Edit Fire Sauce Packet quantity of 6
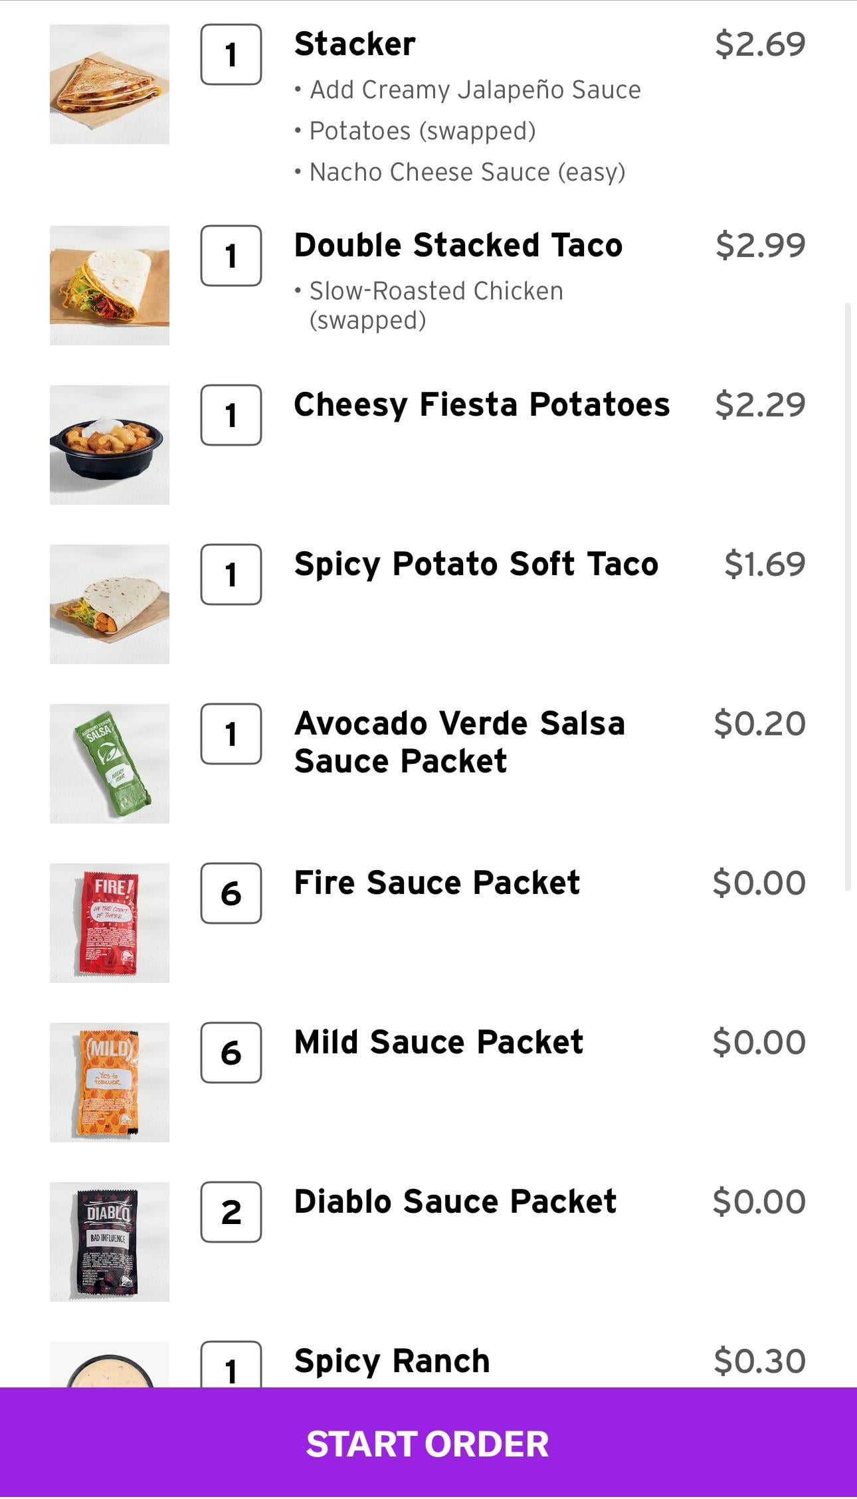This screenshot has height=1499, width=857. tap(231, 893)
